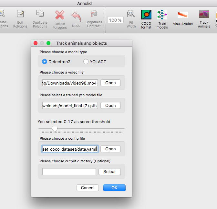
Task: Browse for config file with Open button
Action: click(x=110, y=149)
